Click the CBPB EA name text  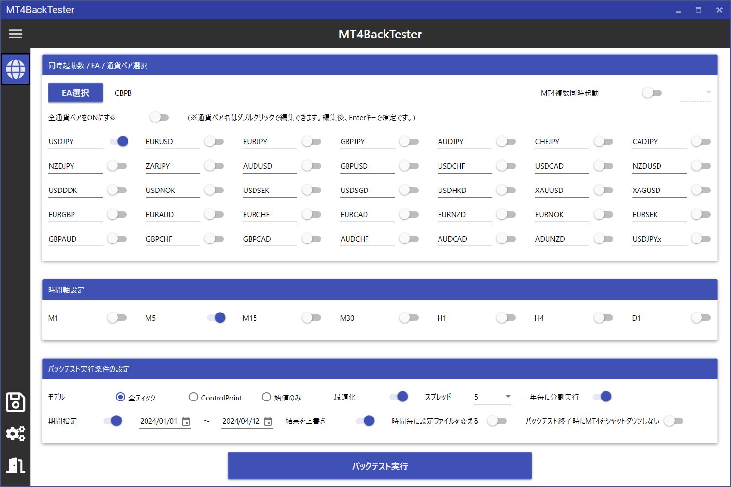(x=123, y=93)
